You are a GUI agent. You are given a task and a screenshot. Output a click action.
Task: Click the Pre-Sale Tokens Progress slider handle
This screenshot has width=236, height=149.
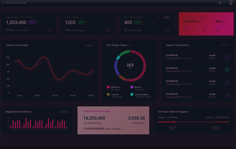pos(174,122)
